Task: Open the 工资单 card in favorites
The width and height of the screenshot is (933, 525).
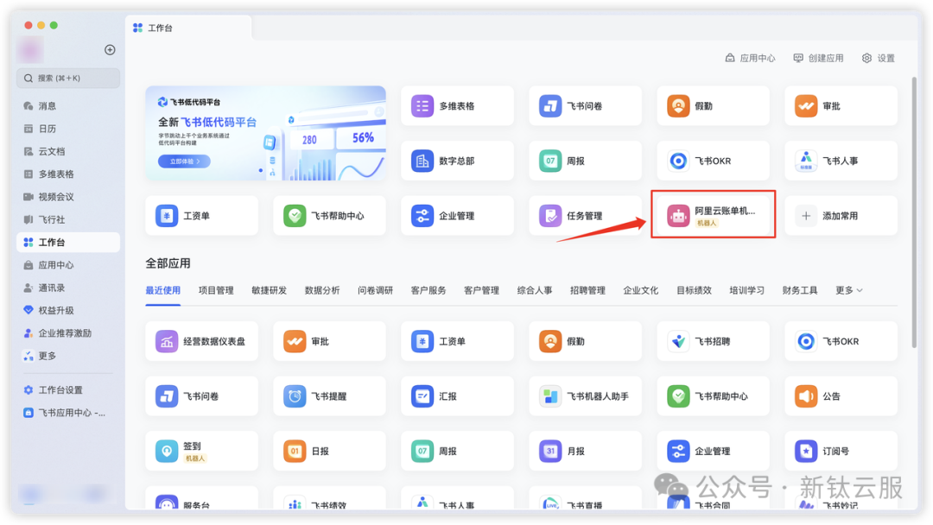Action: pos(201,216)
